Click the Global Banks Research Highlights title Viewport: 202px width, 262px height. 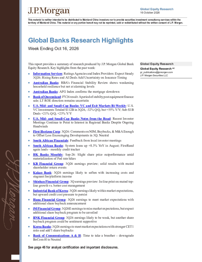pos(81,40)
